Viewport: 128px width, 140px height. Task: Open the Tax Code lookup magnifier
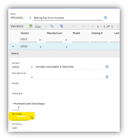32,118
